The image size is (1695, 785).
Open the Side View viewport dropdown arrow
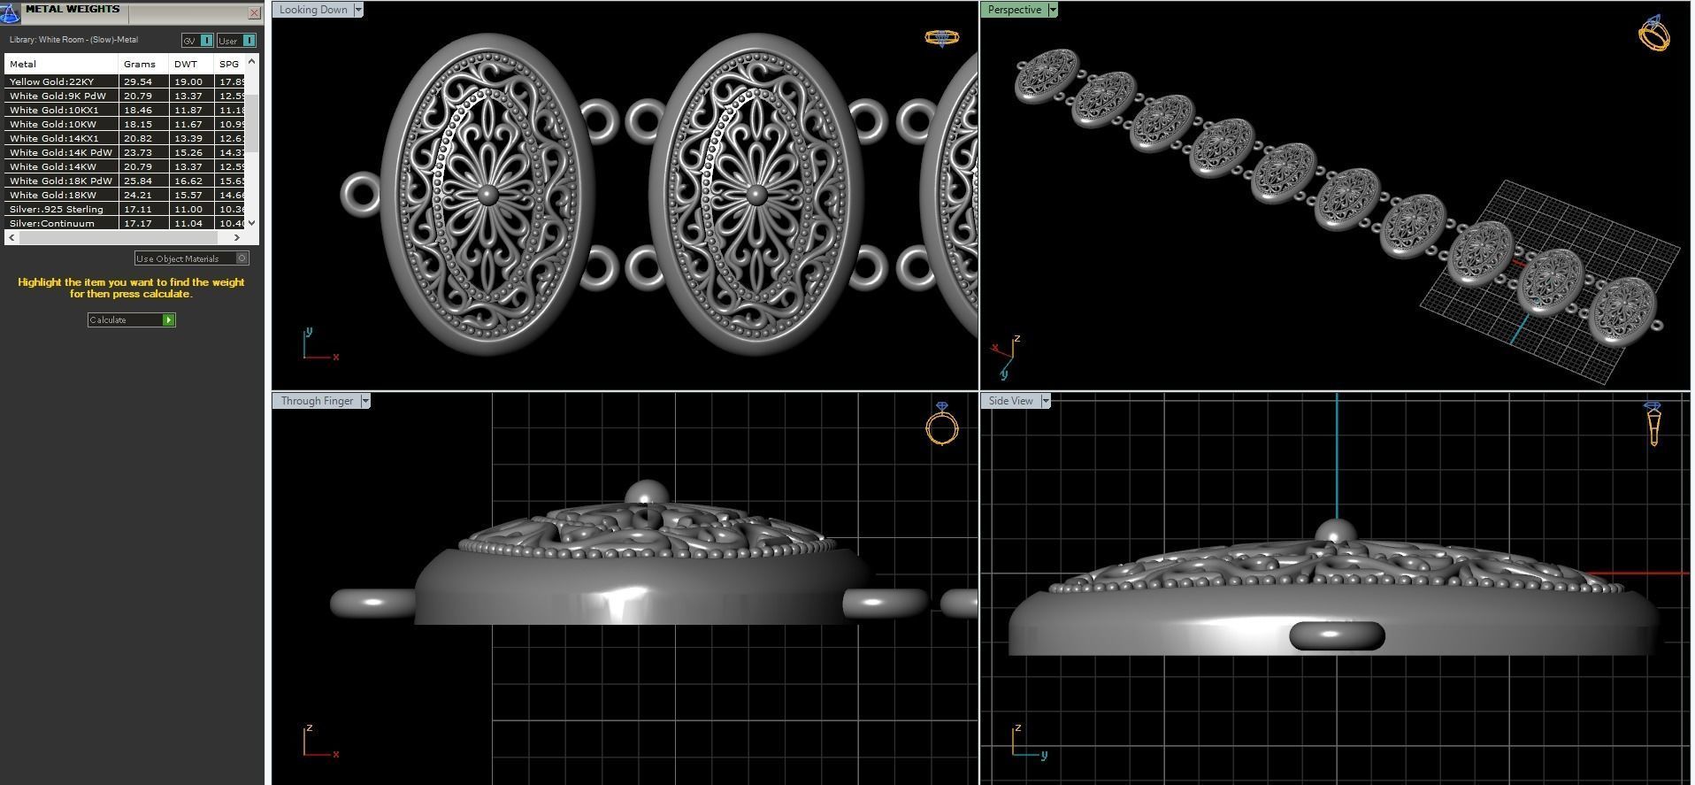tap(1045, 401)
